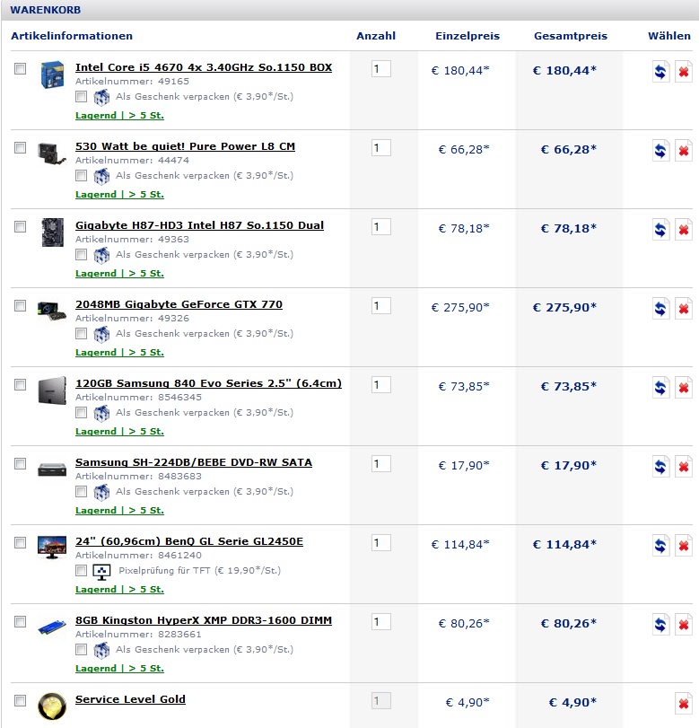Image resolution: width=699 pixels, height=728 pixels.
Task: Click Lagernd stock link under BenQ monitor
Action: click(x=119, y=589)
